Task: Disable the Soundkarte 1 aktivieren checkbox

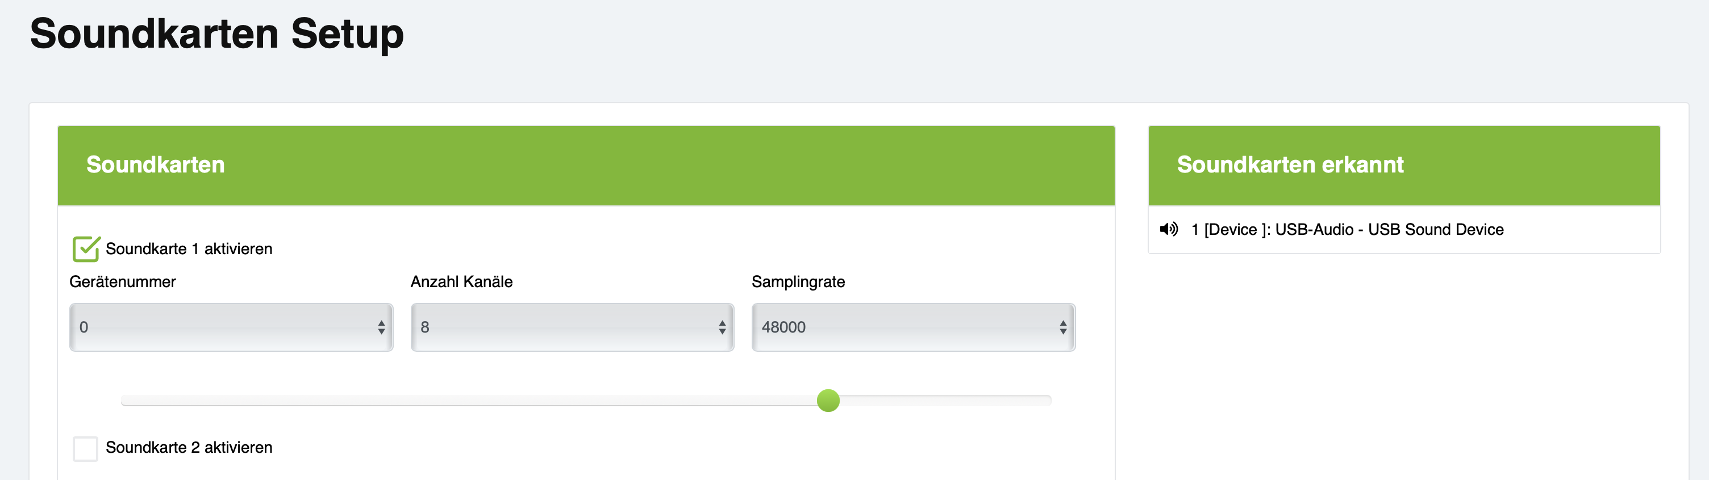Action: coord(86,249)
